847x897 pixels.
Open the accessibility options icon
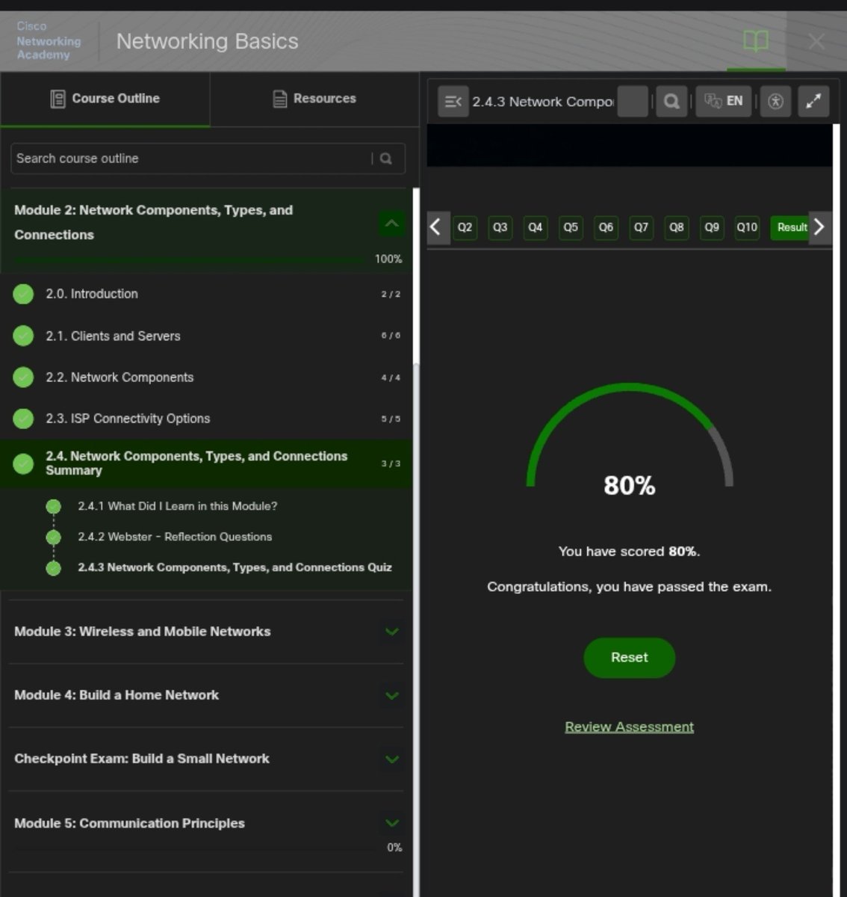click(776, 102)
